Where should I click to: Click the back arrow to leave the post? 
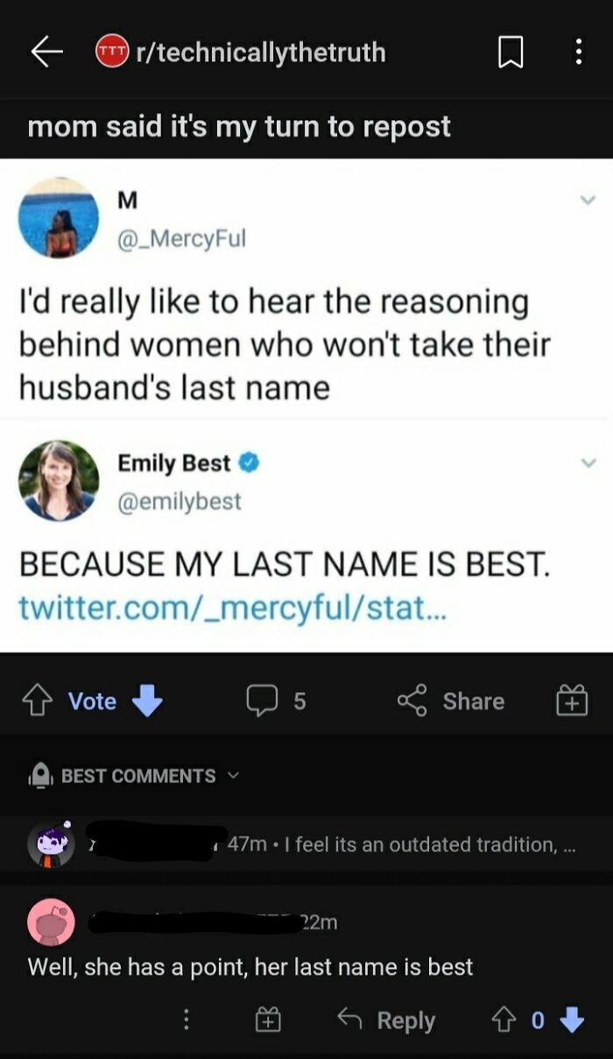click(48, 53)
